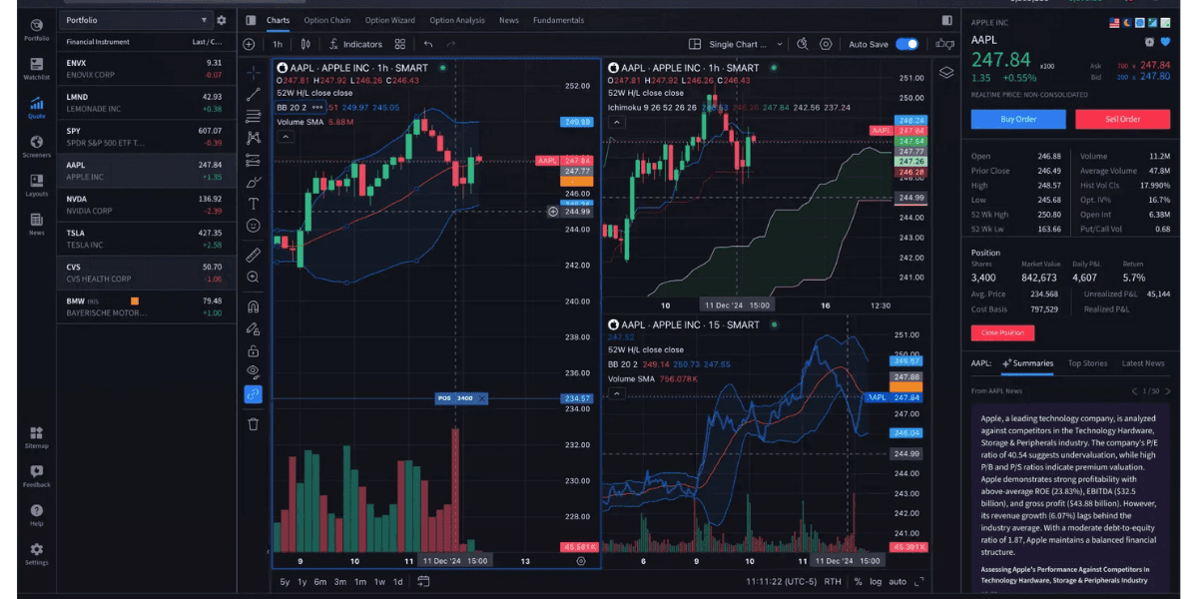Toggle the RTH session setting
This screenshot has height=599, width=1198.
(x=833, y=581)
